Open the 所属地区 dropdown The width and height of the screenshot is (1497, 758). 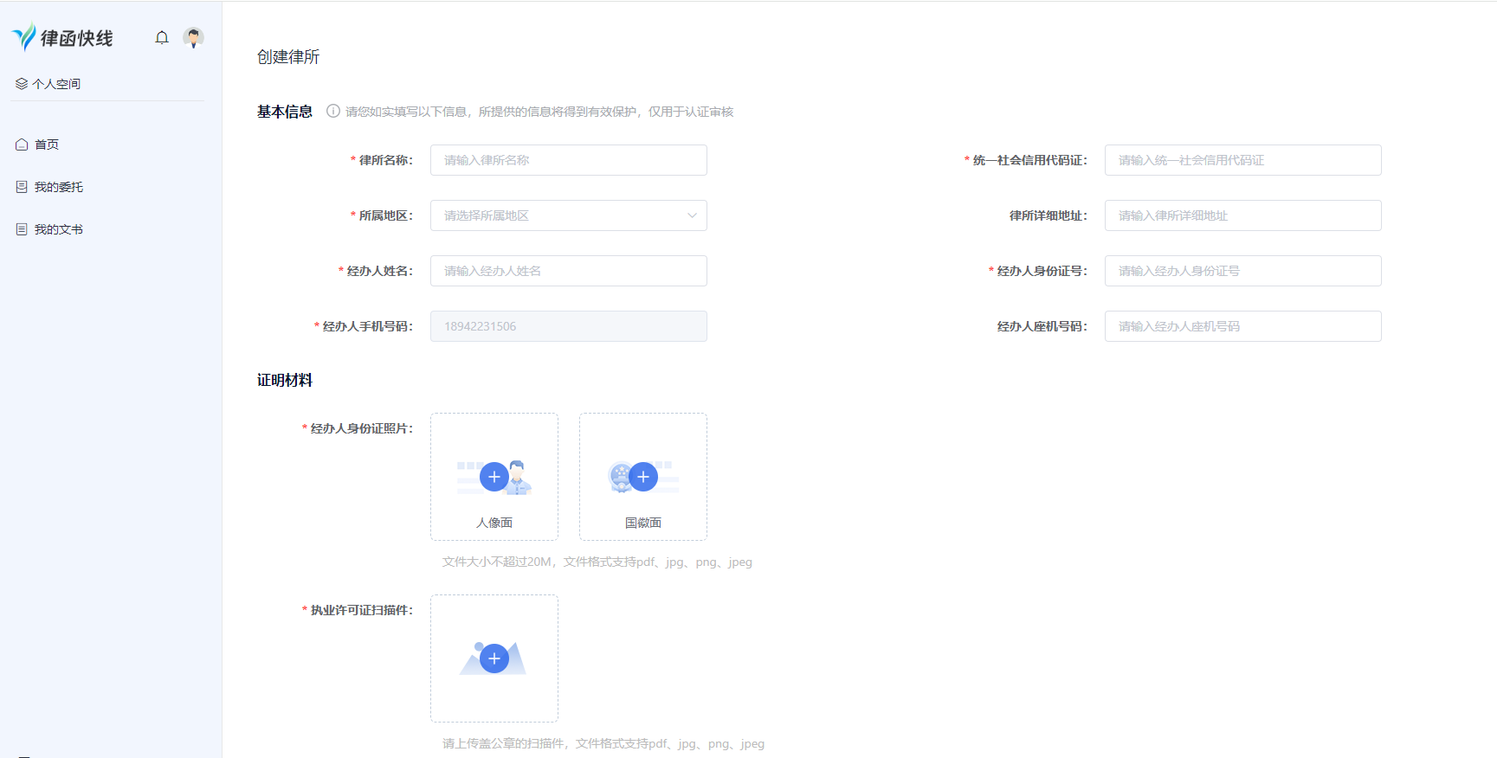(569, 215)
